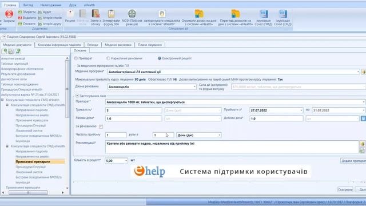Toggle the За речовиною checkbox
The width and height of the screenshot is (366, 206).
101,126
